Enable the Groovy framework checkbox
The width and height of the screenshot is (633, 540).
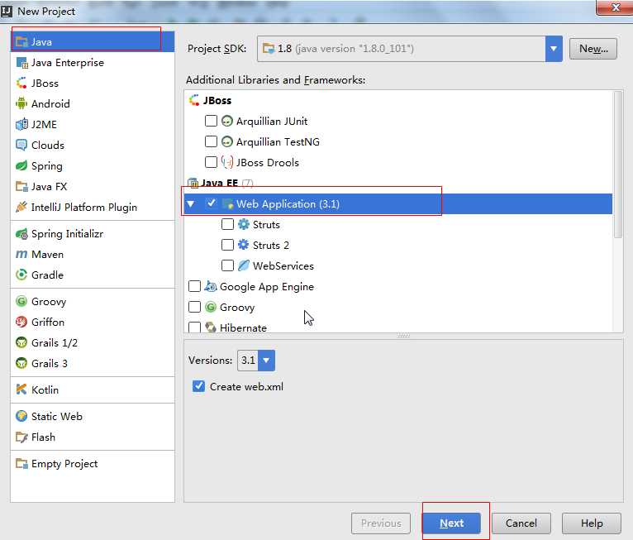[194, 307]
